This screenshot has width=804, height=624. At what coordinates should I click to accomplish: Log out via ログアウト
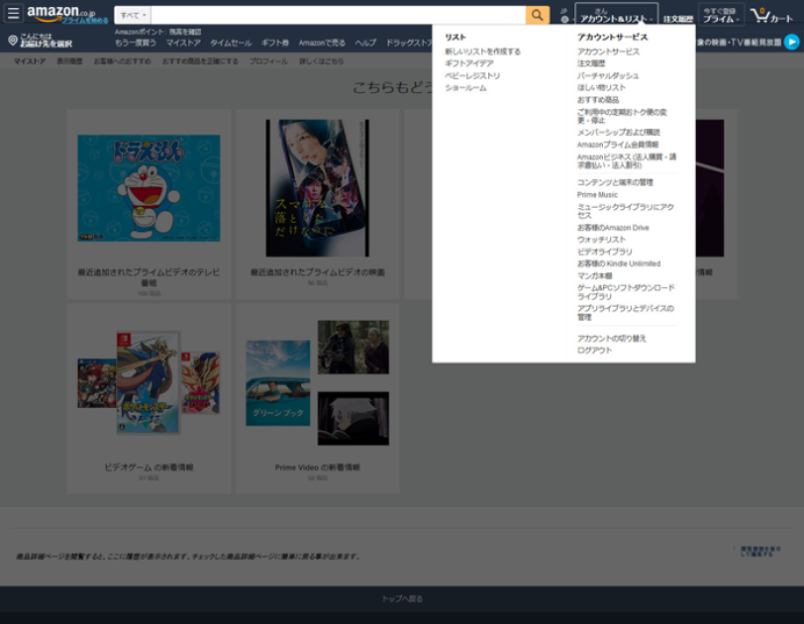593,351
